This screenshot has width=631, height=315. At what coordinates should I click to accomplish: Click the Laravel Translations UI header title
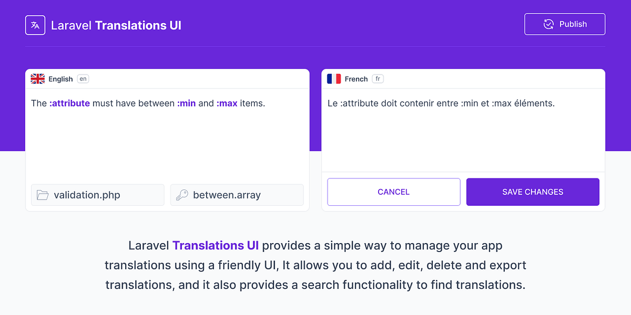[x=116, y=25]
